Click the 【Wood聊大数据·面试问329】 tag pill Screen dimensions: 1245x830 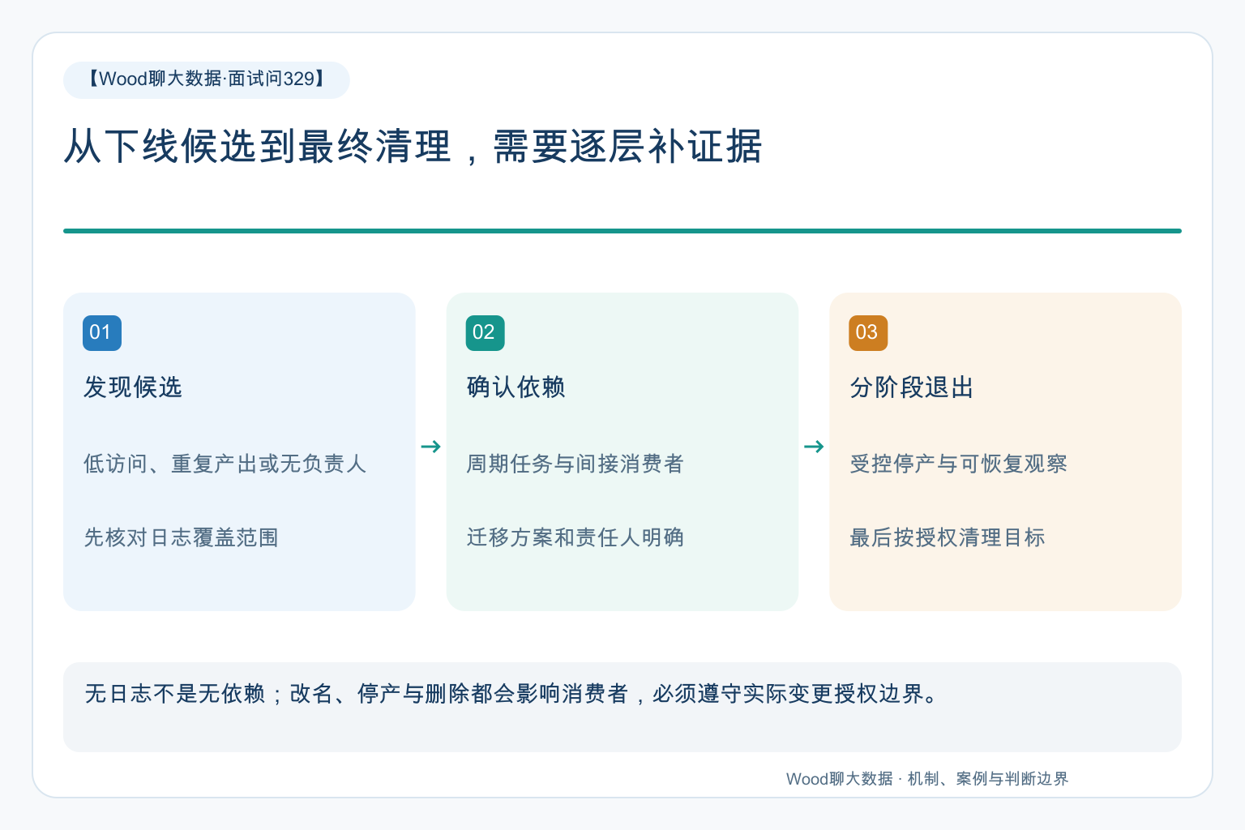click(207, 79)
